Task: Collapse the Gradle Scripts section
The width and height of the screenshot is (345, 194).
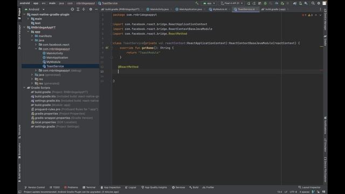Action: click(24, 88)
